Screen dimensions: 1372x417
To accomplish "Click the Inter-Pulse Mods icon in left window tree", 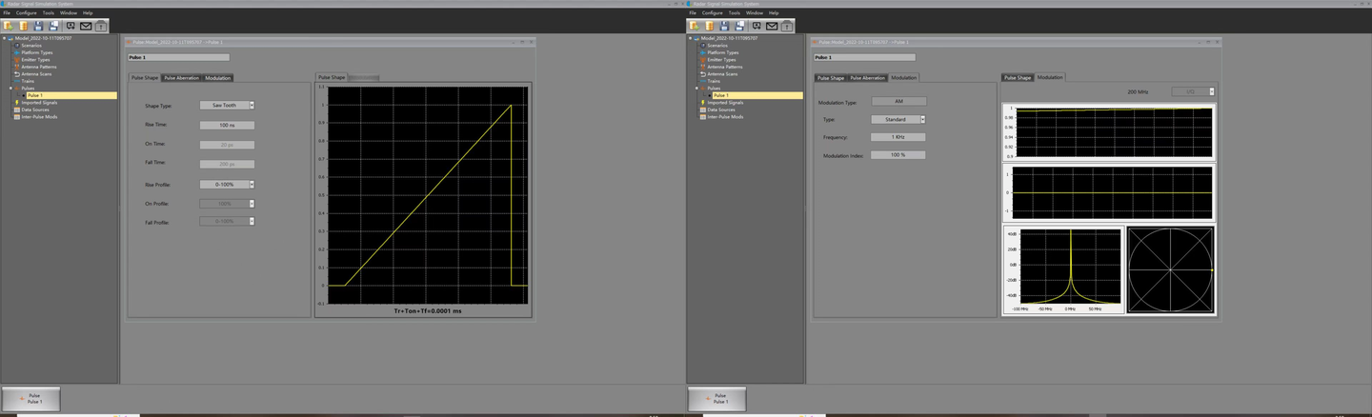I will pyautogui.click(x=16, y=117).
